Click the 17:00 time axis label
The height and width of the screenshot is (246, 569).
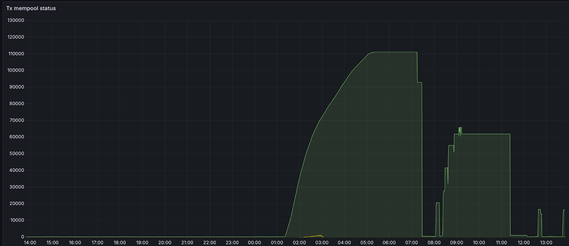click(x=97, y=242)
